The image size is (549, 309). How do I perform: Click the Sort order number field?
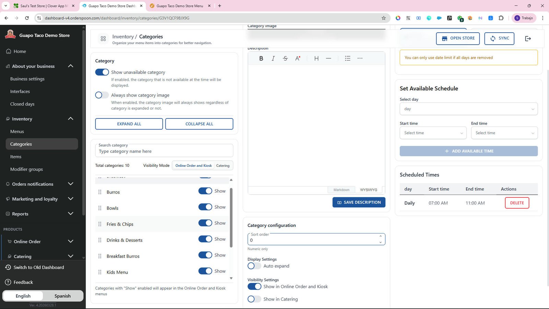pos(316,239)
